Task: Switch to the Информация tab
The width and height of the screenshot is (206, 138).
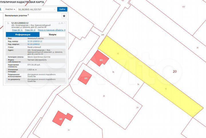Action: 23,34
